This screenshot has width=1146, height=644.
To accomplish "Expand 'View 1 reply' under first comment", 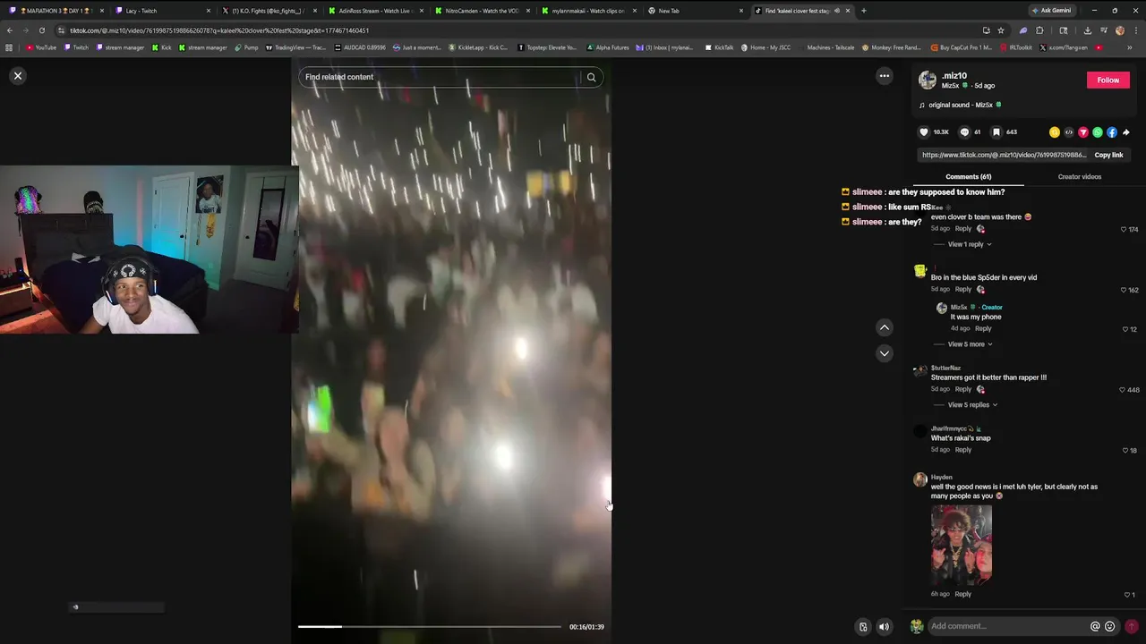I will [x=970, y=244].
